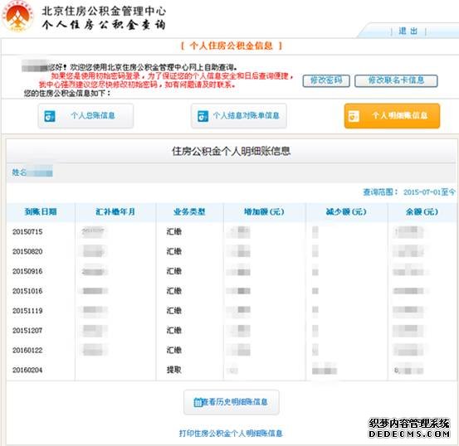Click the icon on orange 个人明细账信息 button

coord(354,116)
